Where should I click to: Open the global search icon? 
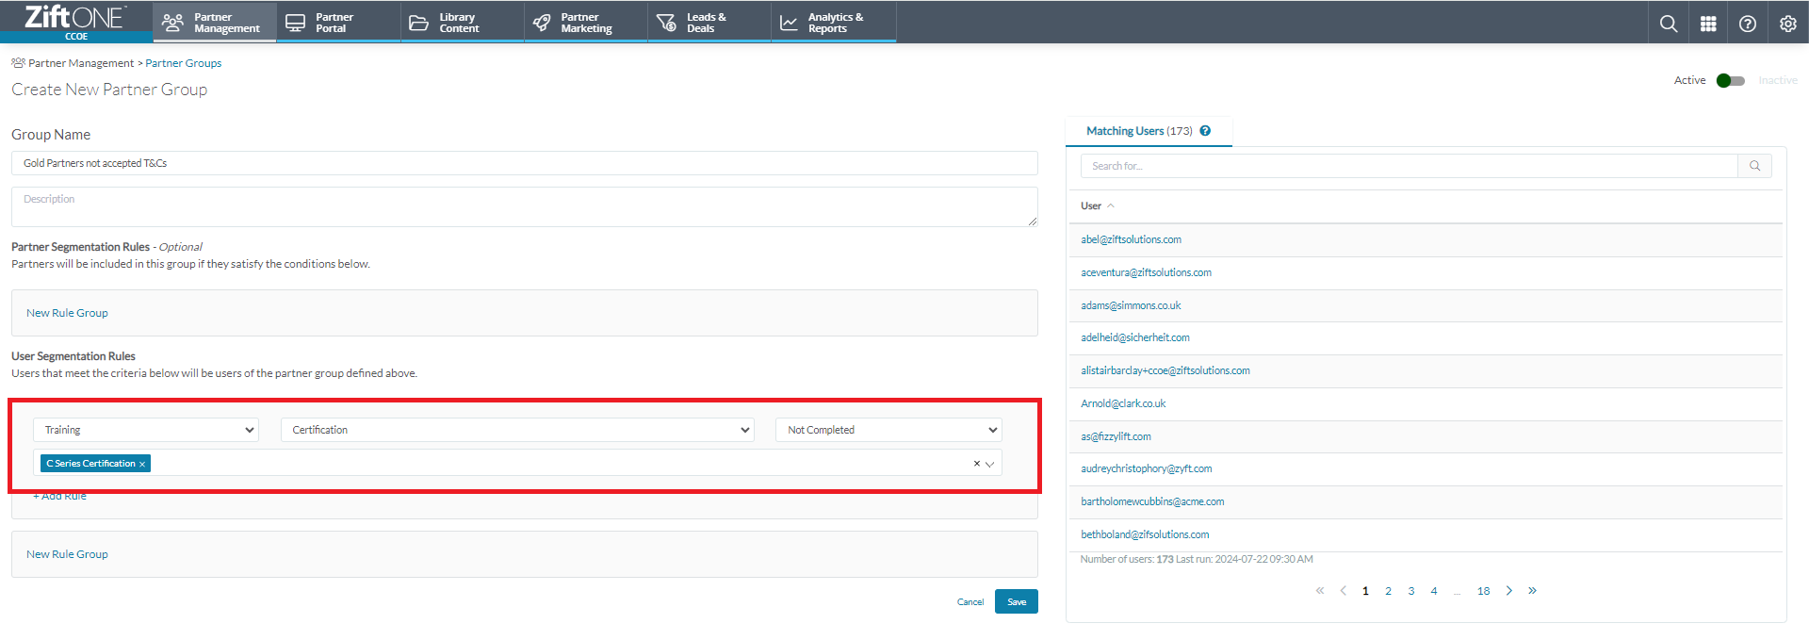[1668, 24]
